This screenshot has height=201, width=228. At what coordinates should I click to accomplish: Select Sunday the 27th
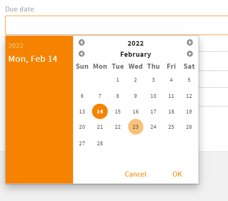coord(82,143)
